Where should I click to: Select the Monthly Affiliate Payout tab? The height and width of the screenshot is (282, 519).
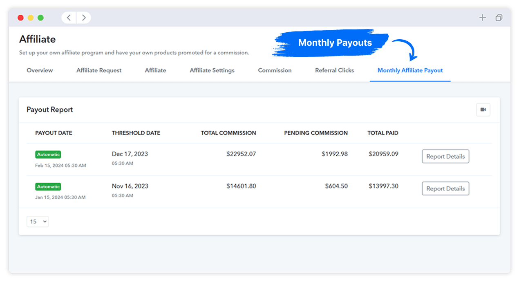(x=410, y=70)
